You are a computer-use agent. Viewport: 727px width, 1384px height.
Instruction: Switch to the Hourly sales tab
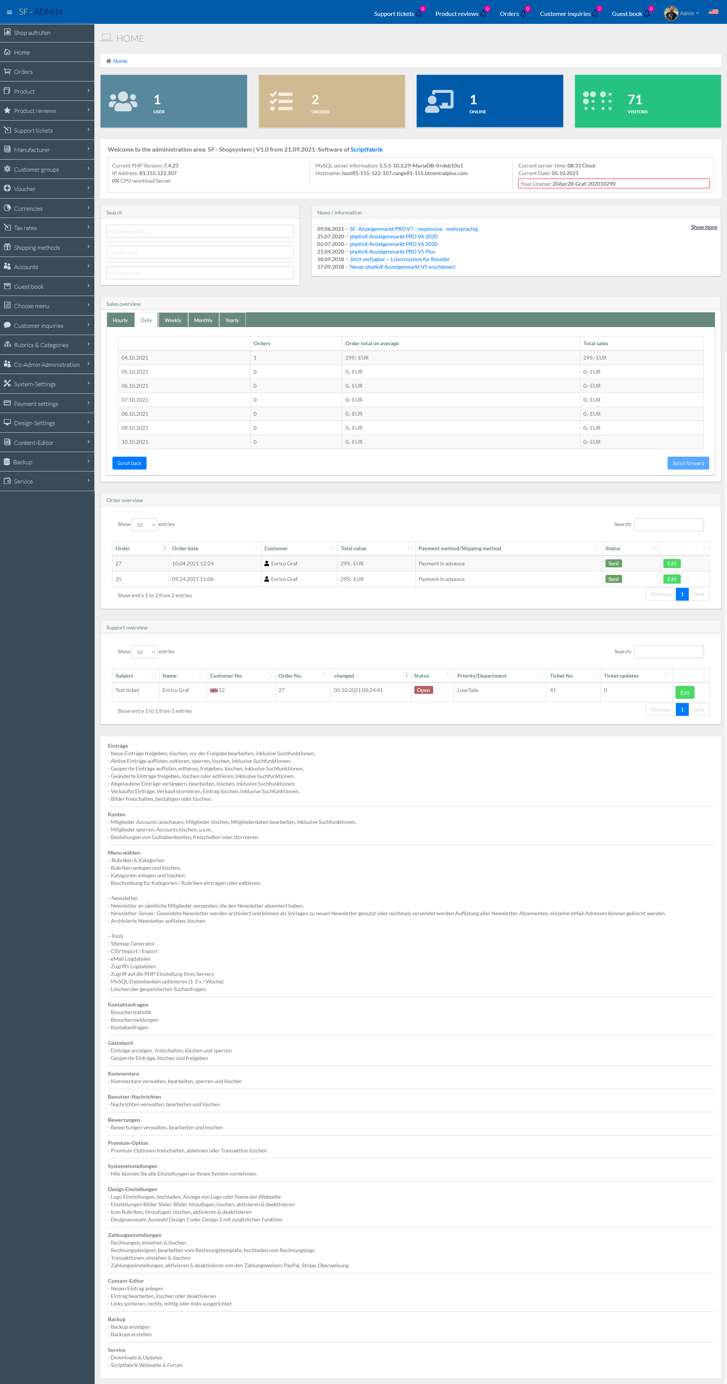coord(120,320)
